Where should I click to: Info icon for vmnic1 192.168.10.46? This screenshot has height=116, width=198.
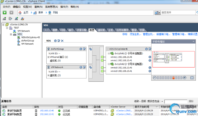click(150, 57)
